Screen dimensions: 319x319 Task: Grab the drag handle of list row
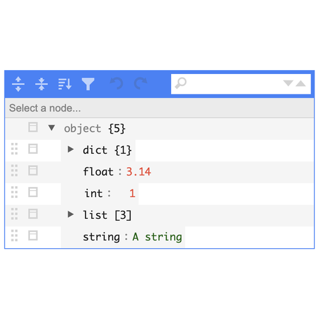tap(14, 214)
